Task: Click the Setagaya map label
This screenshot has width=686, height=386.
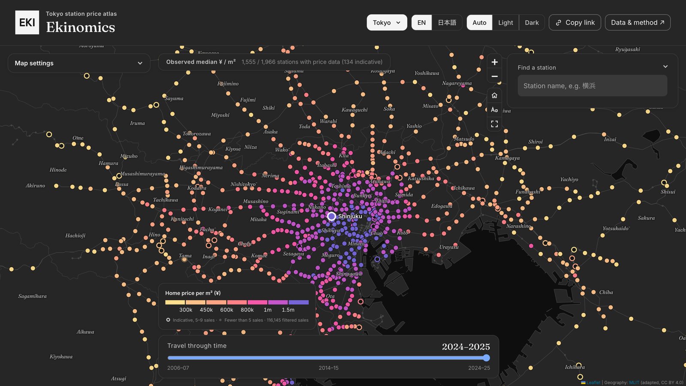Action: pos(294,254)
